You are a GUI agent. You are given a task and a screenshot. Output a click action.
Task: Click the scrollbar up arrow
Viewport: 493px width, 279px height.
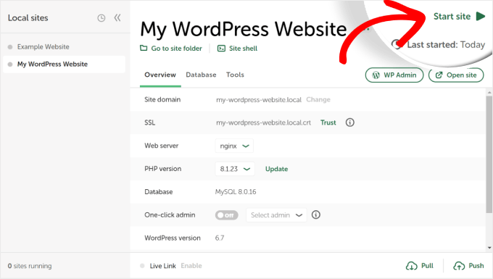(x=489, y=93)
